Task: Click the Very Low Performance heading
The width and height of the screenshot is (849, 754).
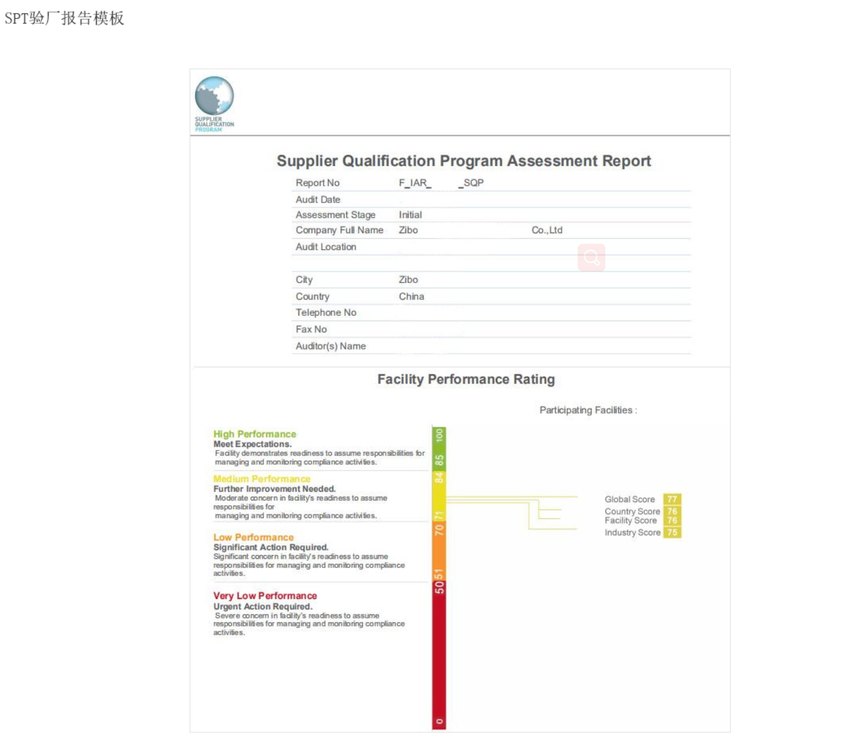Action: point(265,596)
